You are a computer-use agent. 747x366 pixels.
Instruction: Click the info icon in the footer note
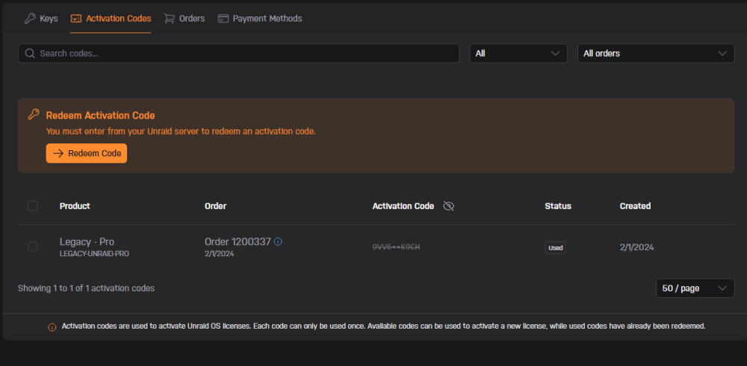pos(52,327)
